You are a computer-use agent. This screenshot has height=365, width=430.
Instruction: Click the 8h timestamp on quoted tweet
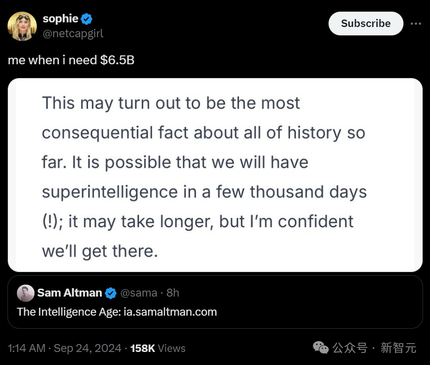pyautogui.click(x=173, y=293)
